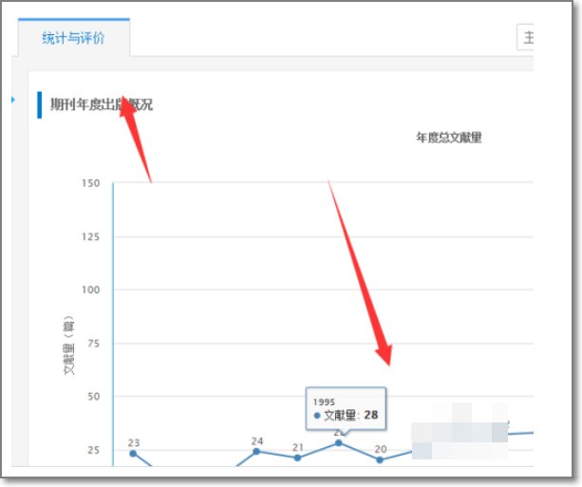Click the 年度总文献量 chart title
582x487 pixels.
[x=448, y=138]
